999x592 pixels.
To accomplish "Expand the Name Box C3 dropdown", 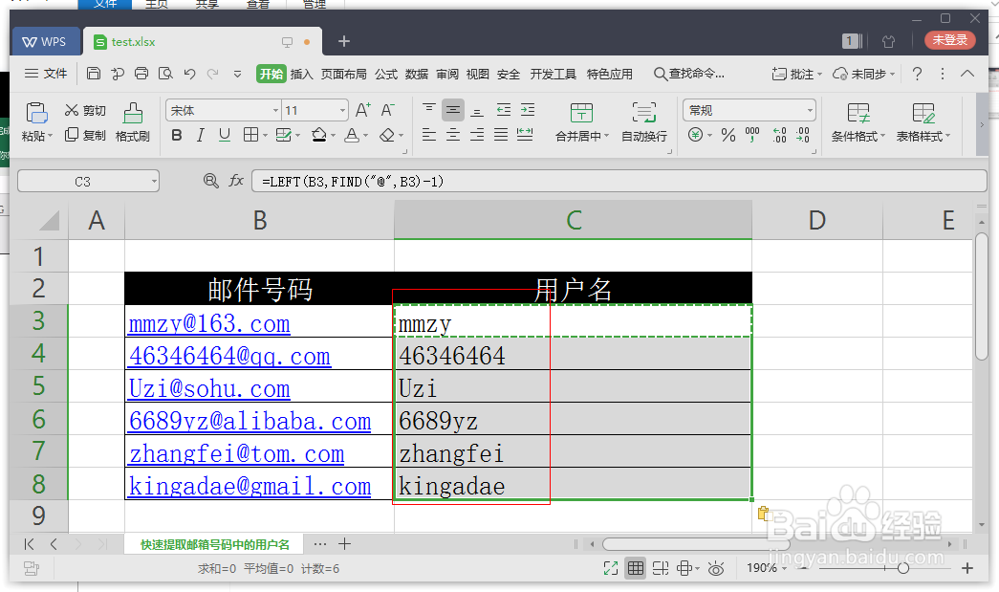I will click(154, 182).
